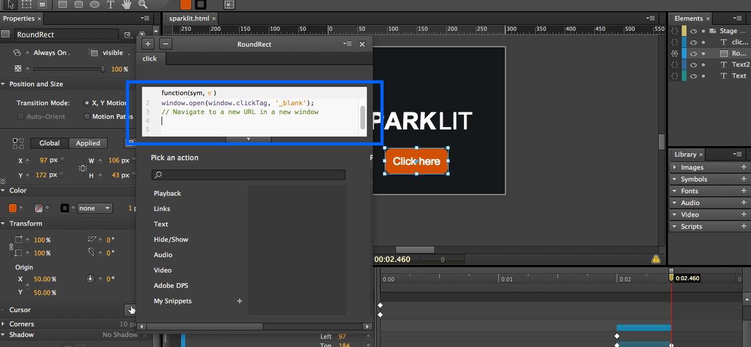Add a new action with the plus icon
This screenshot has height=347, width=751.
[147, 43]
